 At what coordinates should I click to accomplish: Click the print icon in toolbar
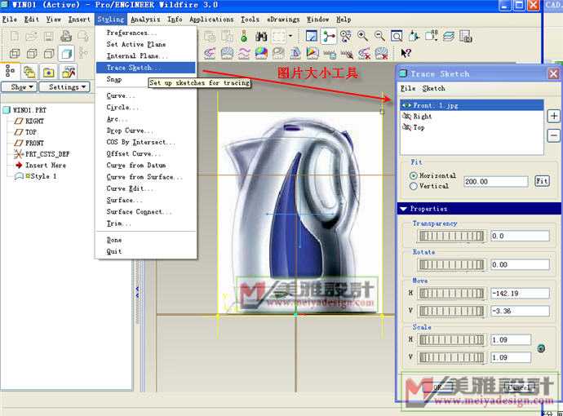coord(66,36)
